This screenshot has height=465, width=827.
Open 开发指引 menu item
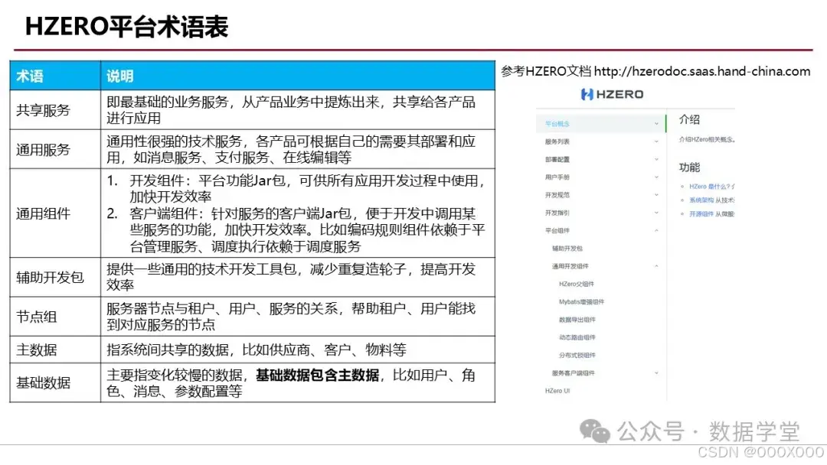tap(557, 213)
